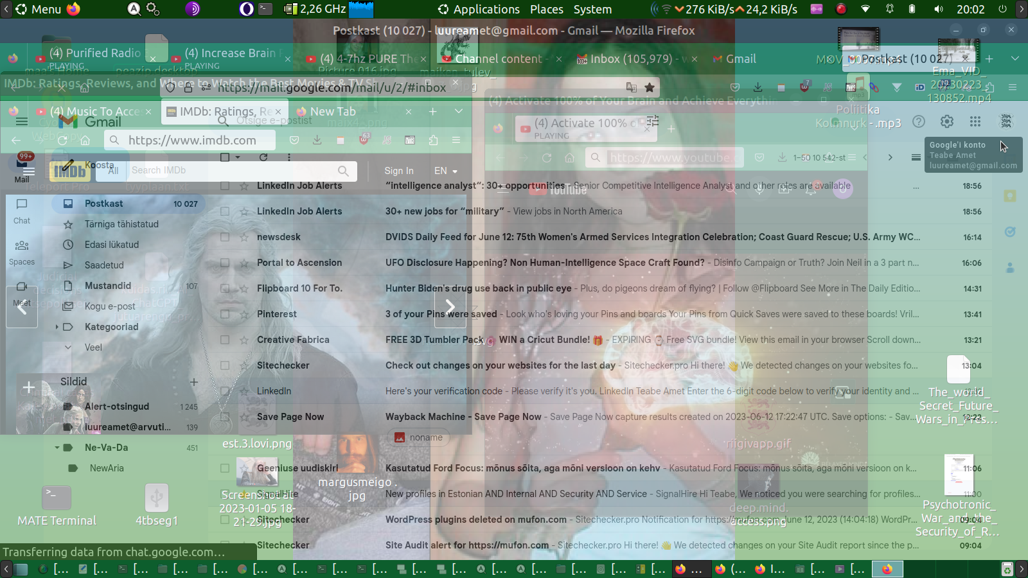Star the newsdesk DVIDS Daily Feed email

coord(244,237)
